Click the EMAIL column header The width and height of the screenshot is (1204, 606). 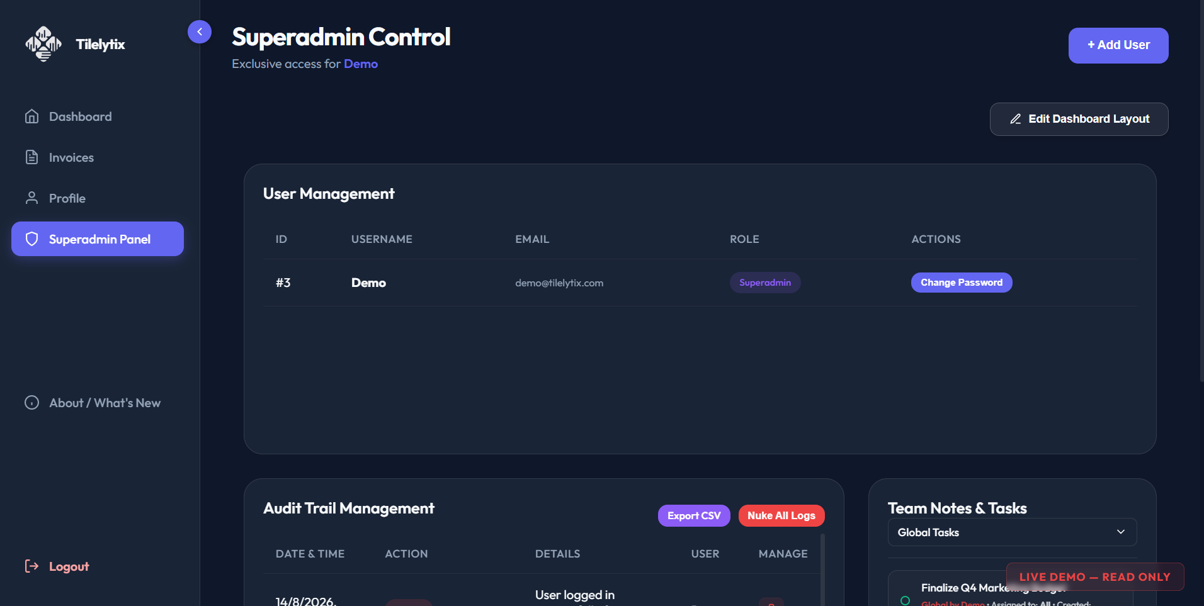click(x=532, y=239)
